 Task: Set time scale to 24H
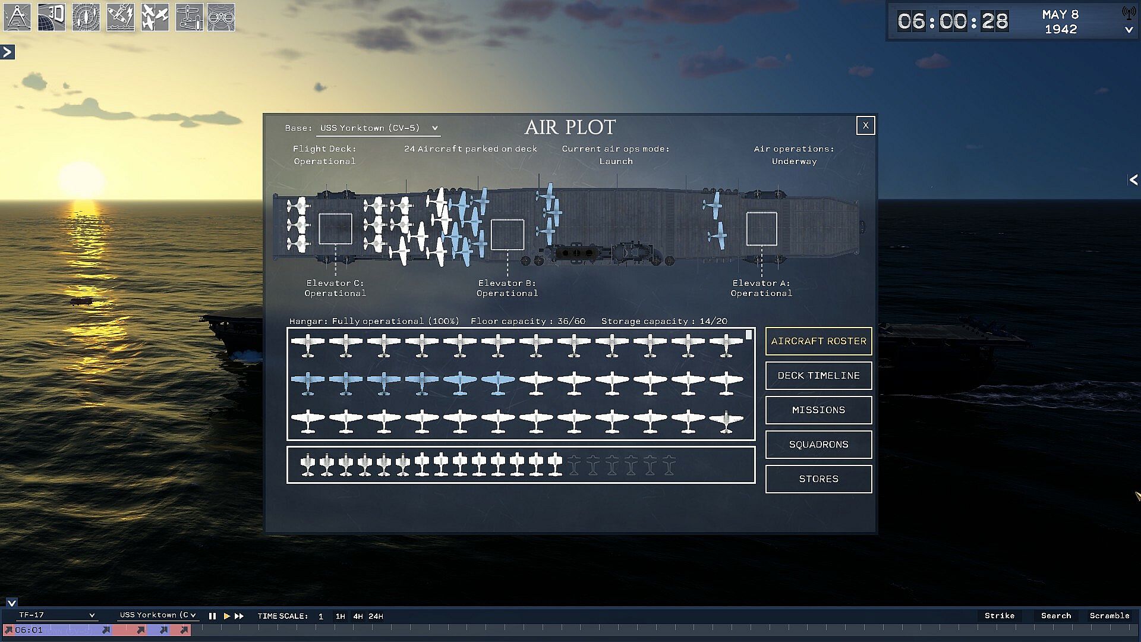[x=376, y=616]
